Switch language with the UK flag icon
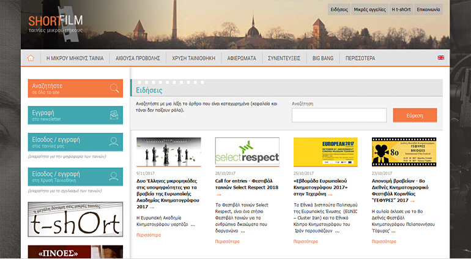Viewport: 471px width, 259px height. tap(440, 58)
